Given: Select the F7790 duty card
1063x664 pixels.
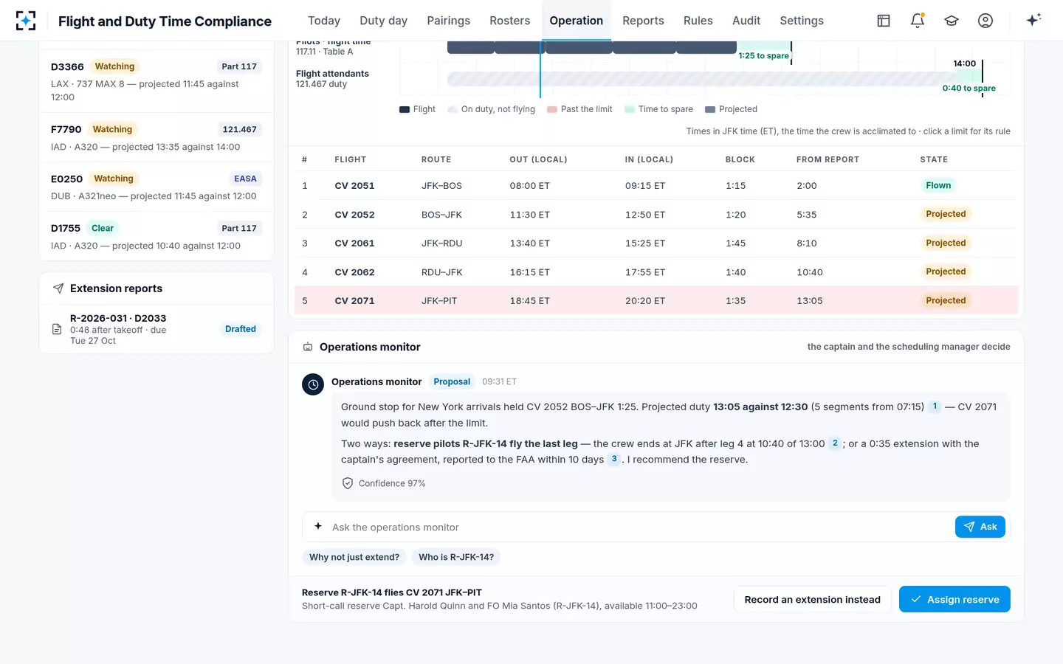Looking at the screenshot, I should [156, 137].
